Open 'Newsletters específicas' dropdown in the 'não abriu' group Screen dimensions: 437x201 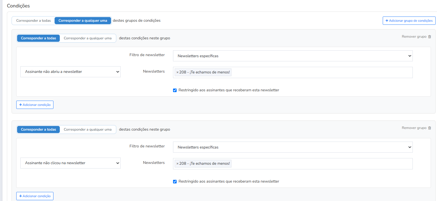point(293,56)
